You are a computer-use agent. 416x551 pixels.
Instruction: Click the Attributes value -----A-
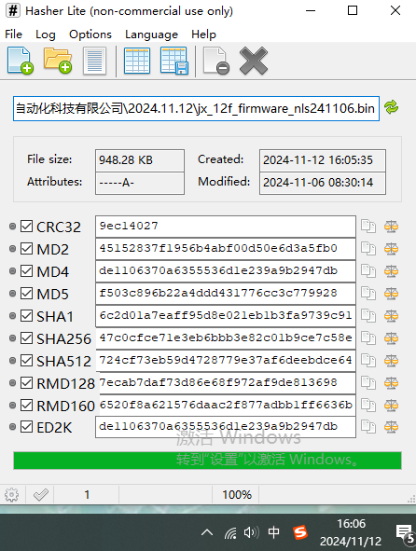pos(140,183)
